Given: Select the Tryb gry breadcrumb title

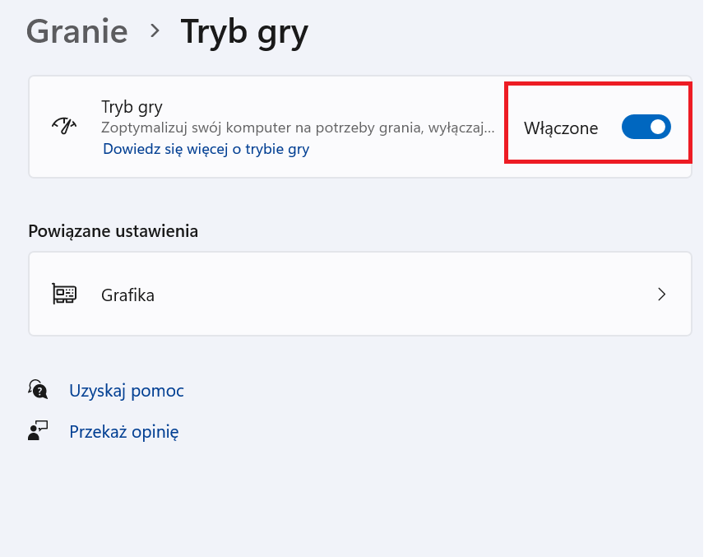Looking at the screenshot, I should [x=243, y=31].
